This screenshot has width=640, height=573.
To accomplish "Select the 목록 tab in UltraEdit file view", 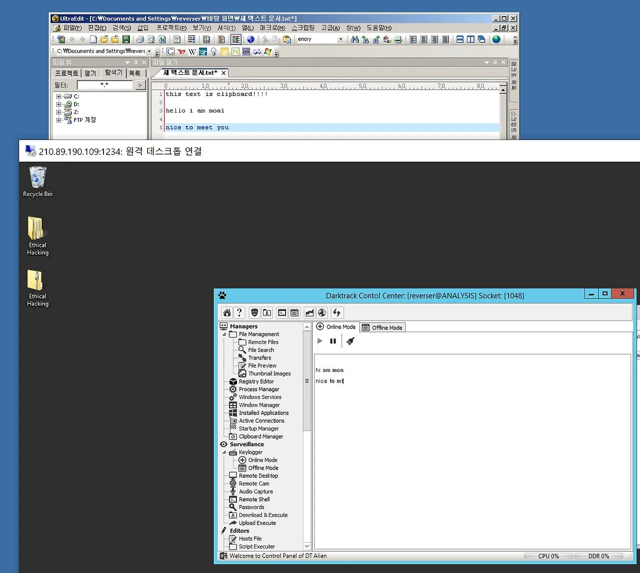I will (x=134, y=73).
